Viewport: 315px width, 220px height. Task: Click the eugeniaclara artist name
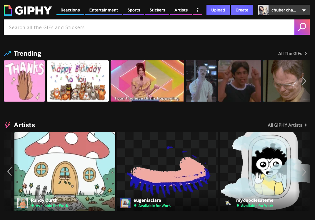[147, 200]
